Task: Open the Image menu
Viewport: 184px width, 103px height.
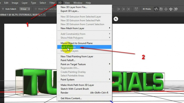Action: click(x=15, y=3)
